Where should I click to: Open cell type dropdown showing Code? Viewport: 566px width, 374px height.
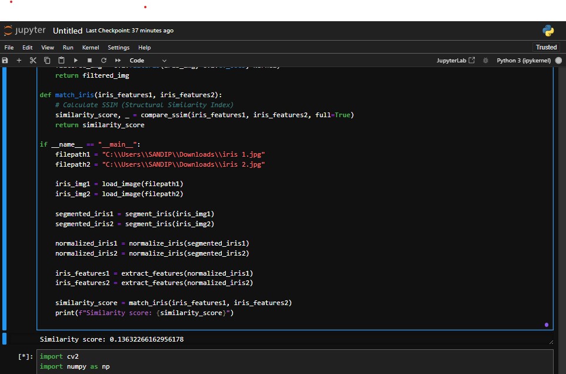coord(148,60)
